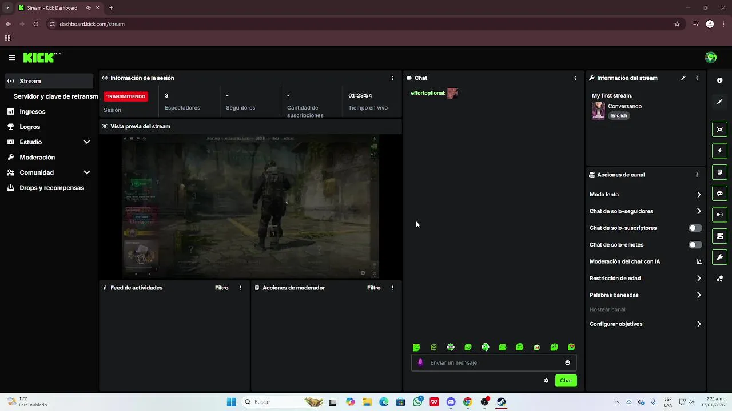Open chat settings gear icon
The height and width of the screenshot is (411, 732).
(x=546, y=381)
